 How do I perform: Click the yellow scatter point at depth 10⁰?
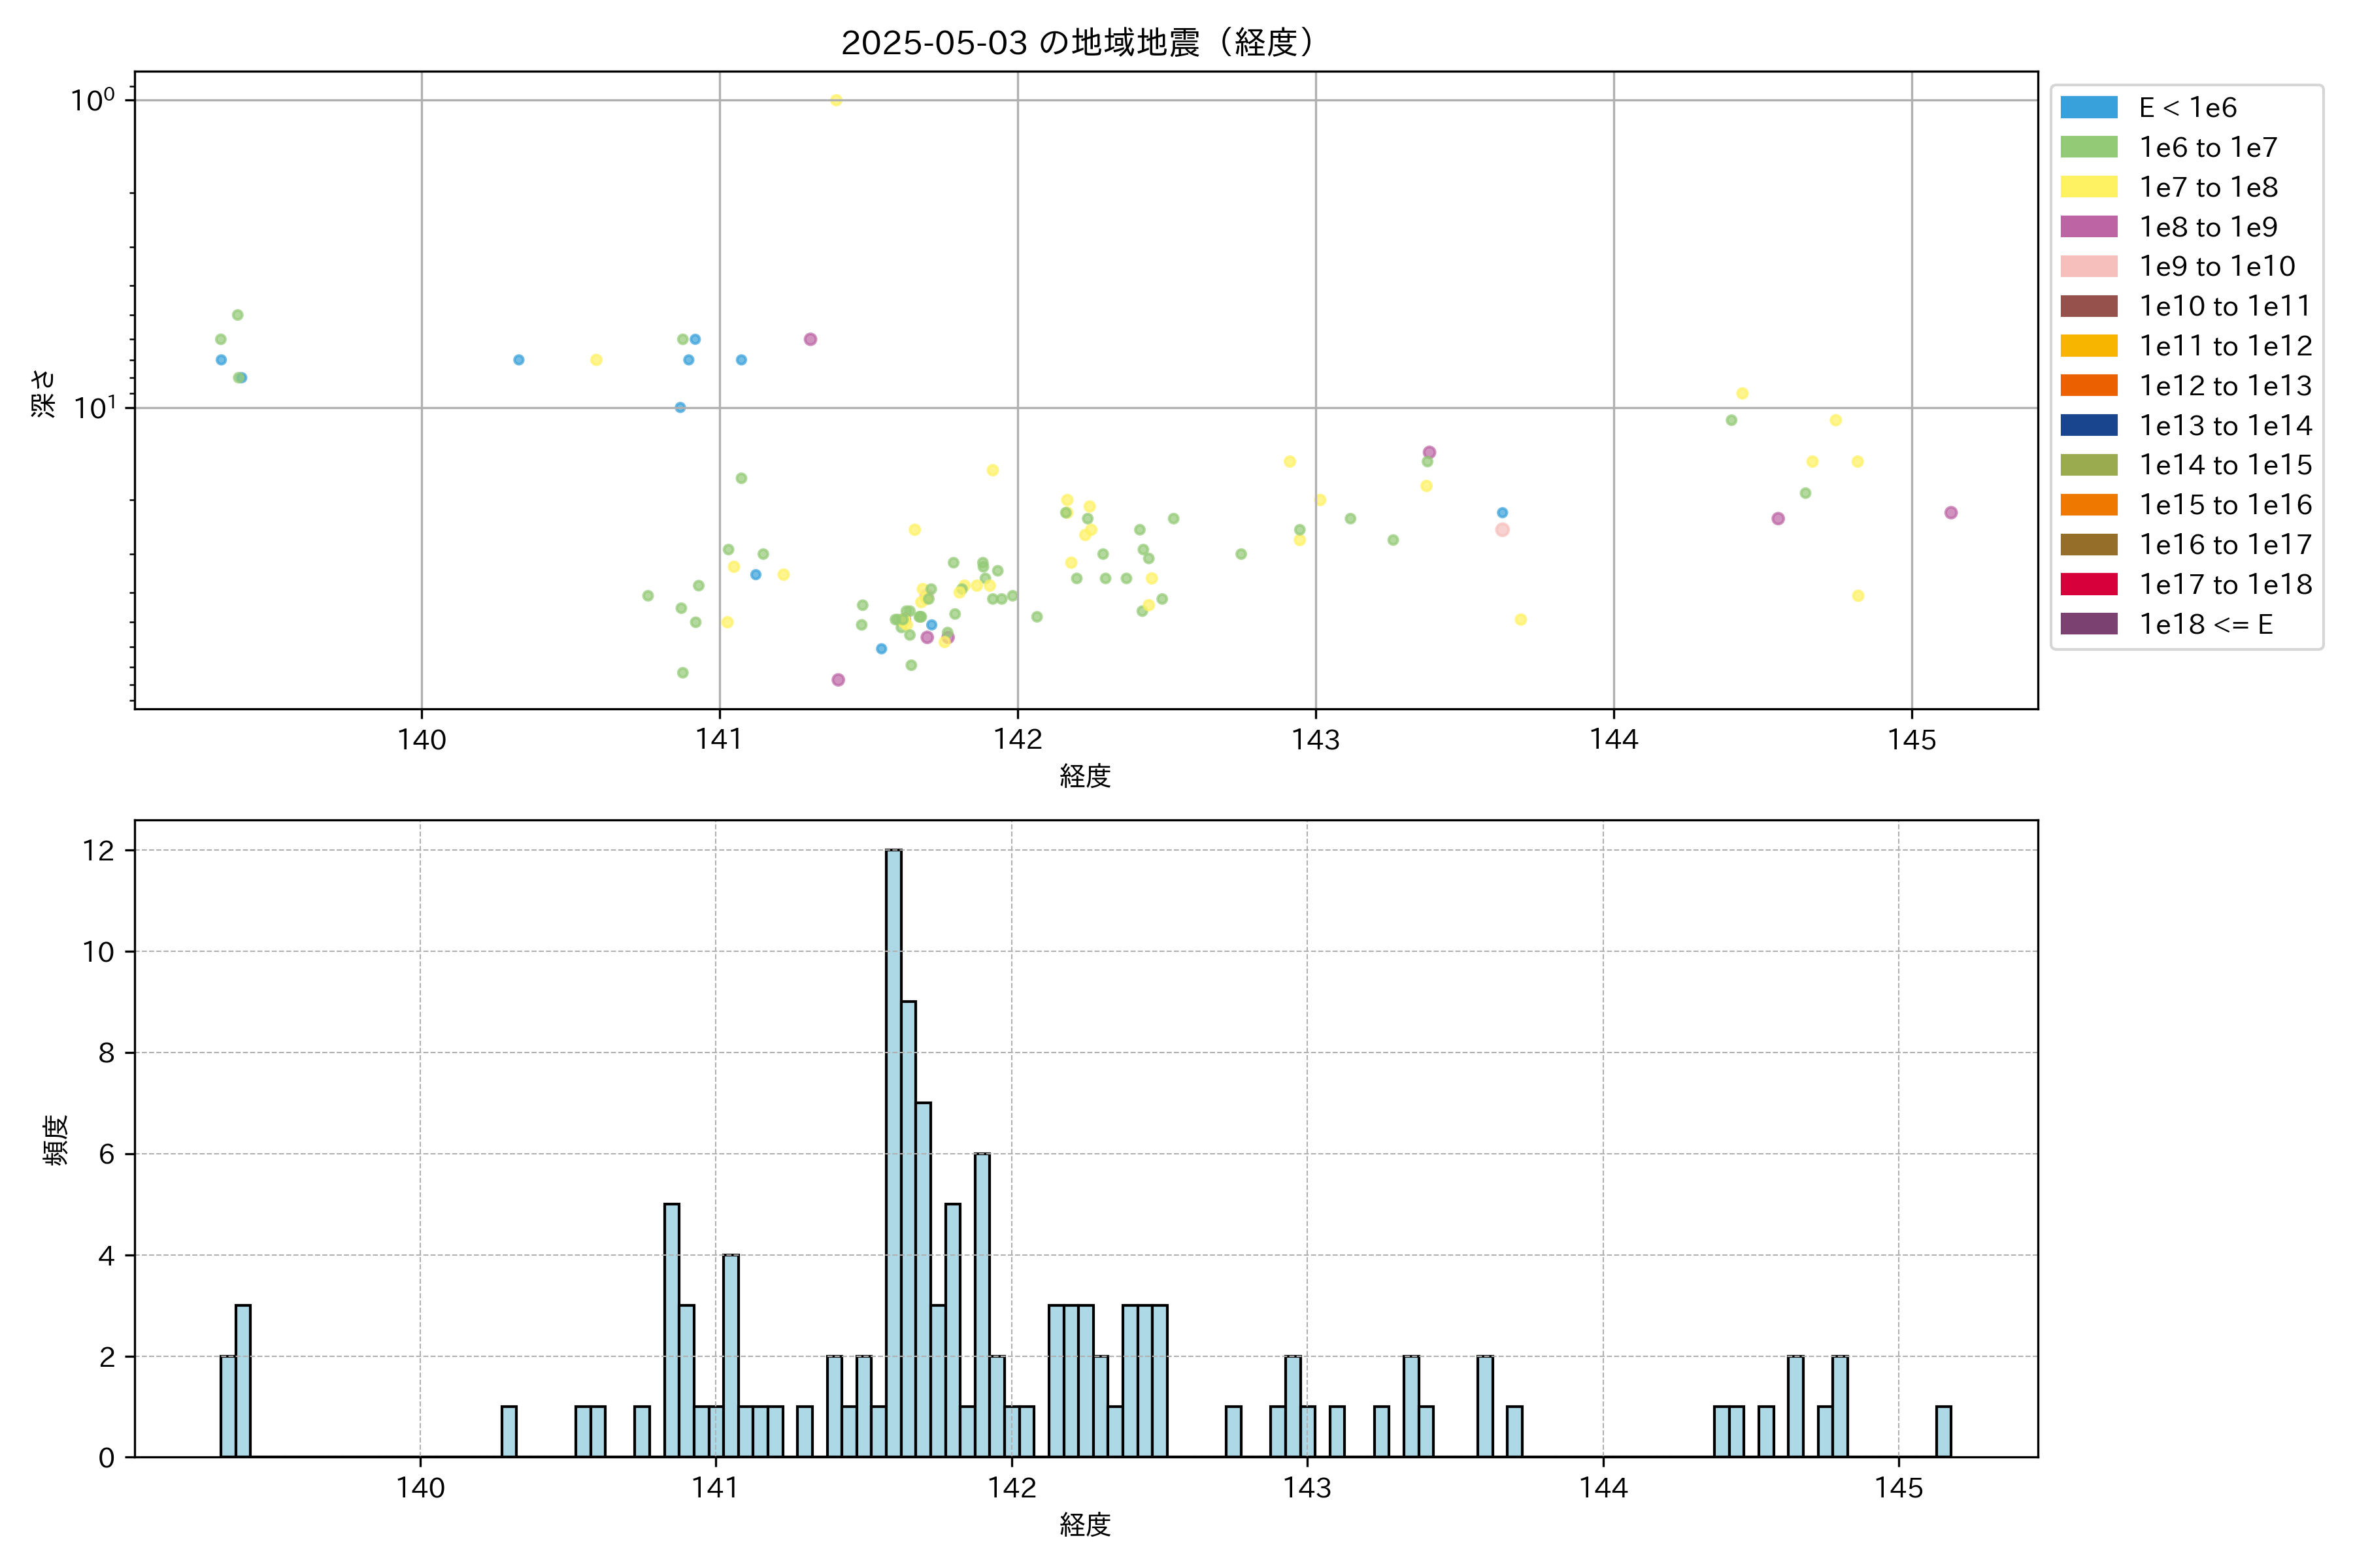pos(837,100)
